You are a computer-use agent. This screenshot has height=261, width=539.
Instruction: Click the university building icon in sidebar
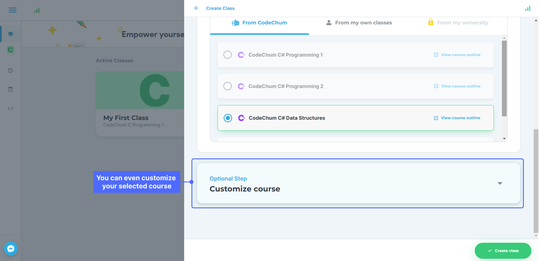(11, 89)
